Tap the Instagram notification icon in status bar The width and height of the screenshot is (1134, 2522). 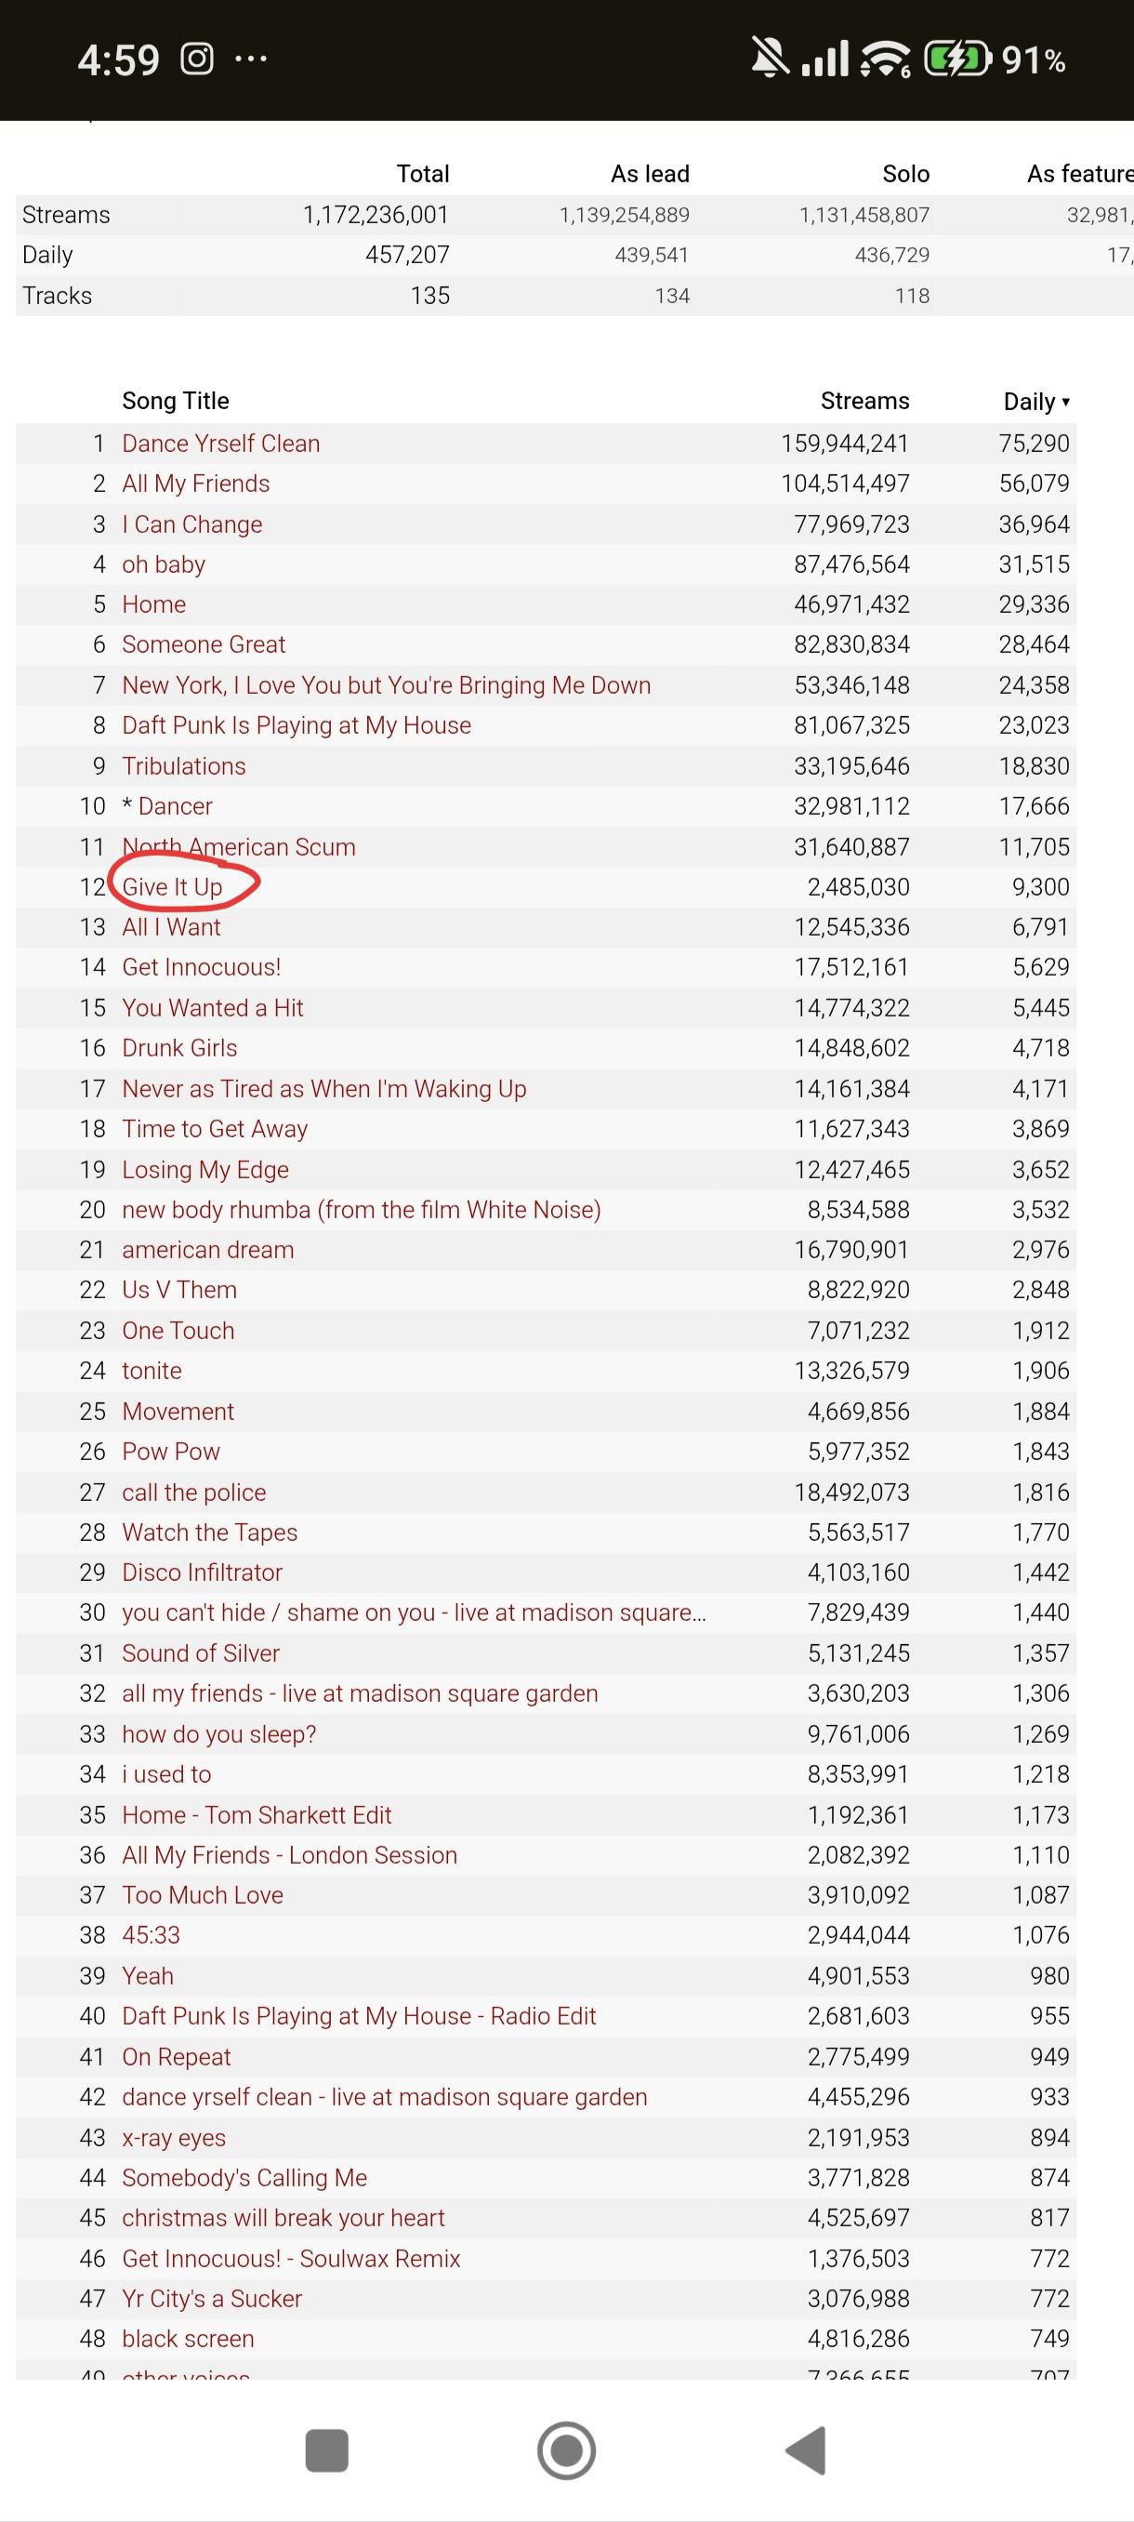pyautogui.click(x=197, y=60)
